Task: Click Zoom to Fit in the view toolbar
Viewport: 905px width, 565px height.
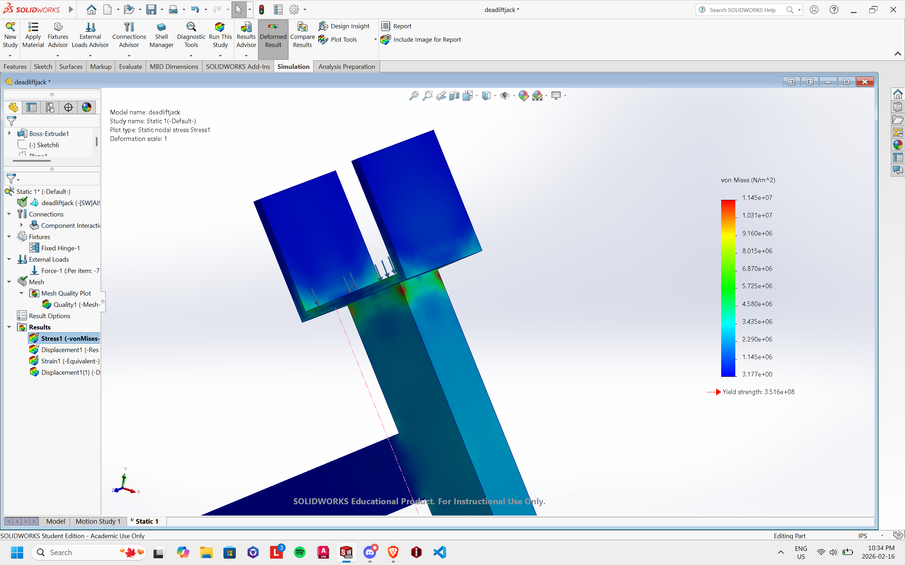Action: (x=414, y=96)
